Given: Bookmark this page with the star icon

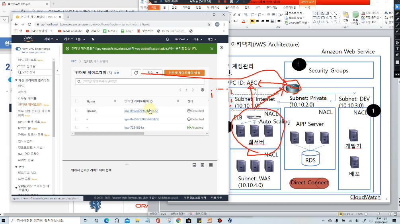Looking at the screenshot, I should (209, 25).
